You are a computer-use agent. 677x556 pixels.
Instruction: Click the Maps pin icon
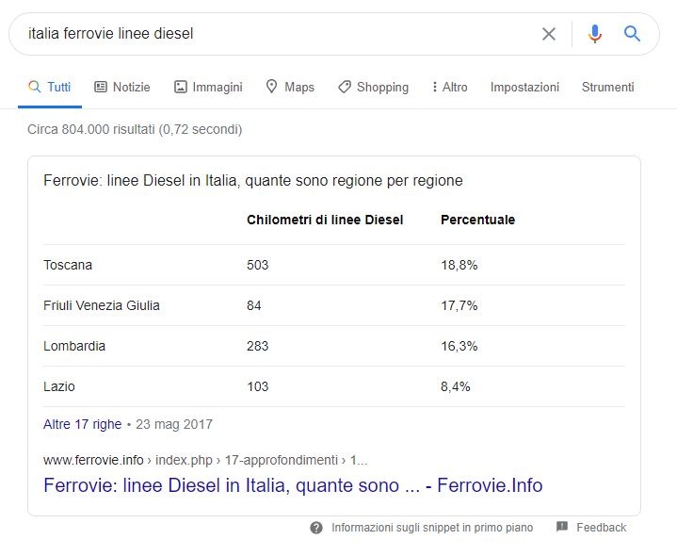click(x=271, y=87)
